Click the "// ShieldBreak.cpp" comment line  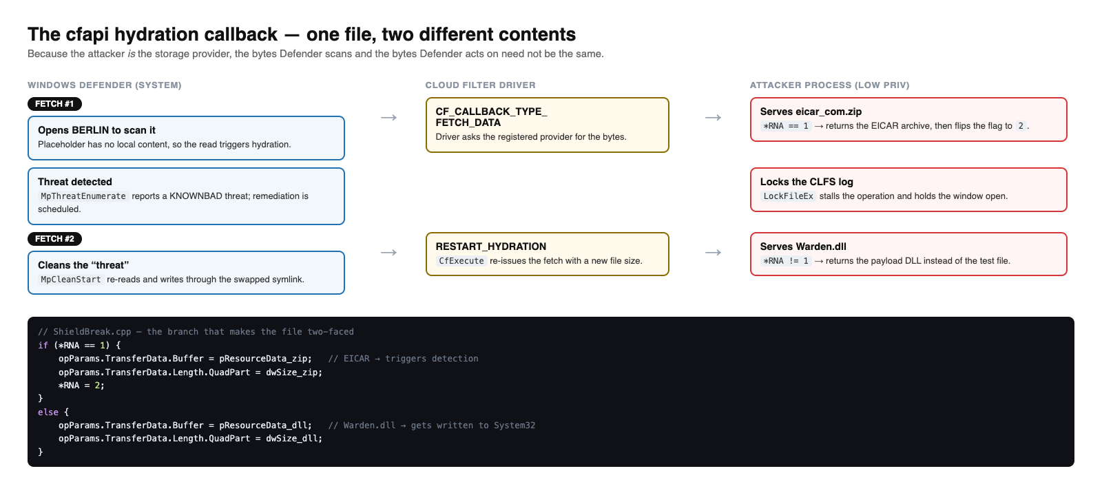click(196, 332)
